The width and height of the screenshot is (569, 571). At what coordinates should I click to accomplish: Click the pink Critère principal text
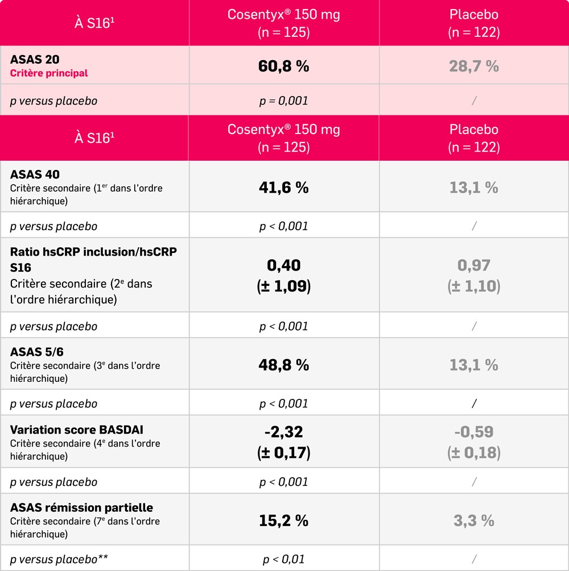pos(49,73)
